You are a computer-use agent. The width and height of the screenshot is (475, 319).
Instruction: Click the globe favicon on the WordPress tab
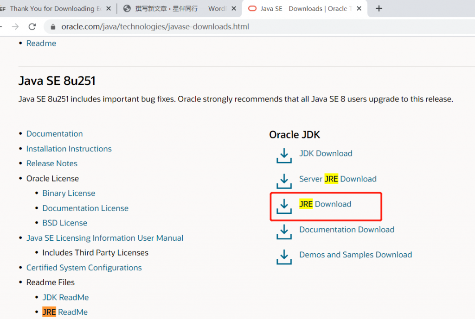pos(127,8)
